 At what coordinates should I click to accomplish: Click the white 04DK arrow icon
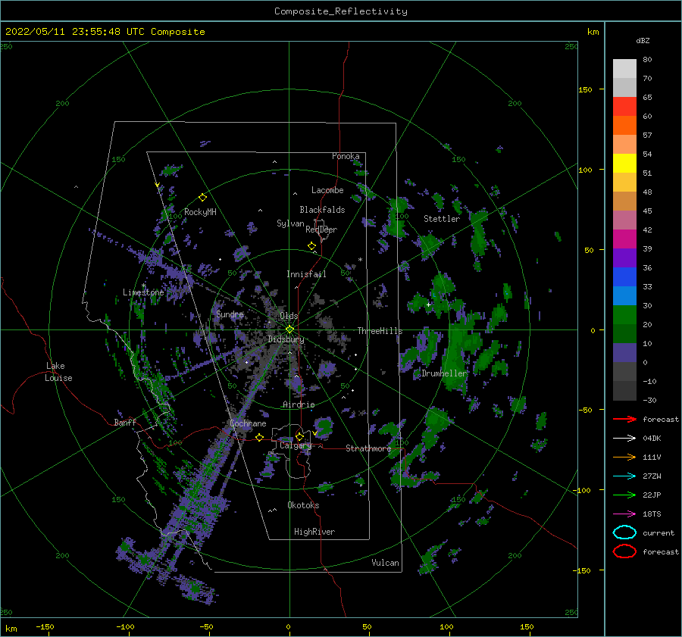tap(624, 438)
